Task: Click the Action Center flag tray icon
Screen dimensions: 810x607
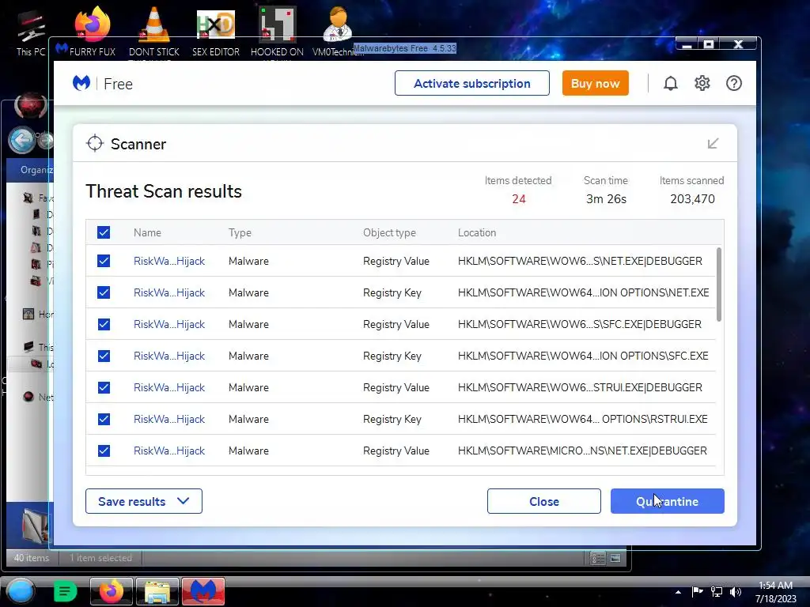Action: point(698,592)
